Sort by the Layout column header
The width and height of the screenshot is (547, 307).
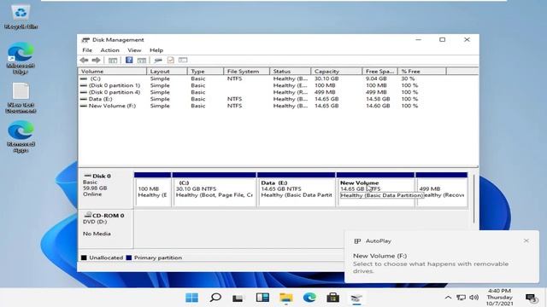167,71
